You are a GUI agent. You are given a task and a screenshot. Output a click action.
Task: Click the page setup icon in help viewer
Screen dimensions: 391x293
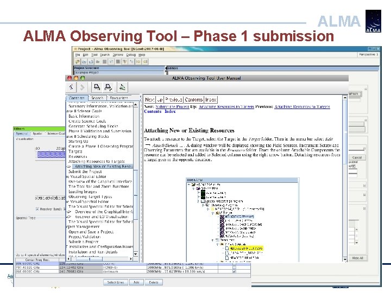tap(108, 87)
